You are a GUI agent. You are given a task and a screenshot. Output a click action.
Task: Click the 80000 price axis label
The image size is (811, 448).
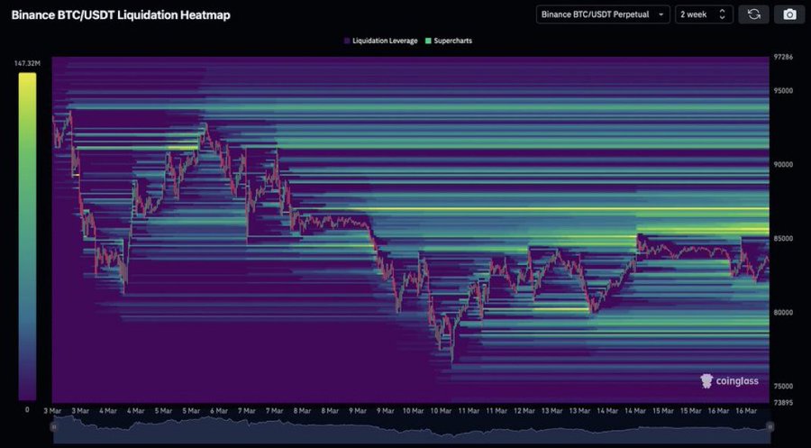tap(782, 313)
